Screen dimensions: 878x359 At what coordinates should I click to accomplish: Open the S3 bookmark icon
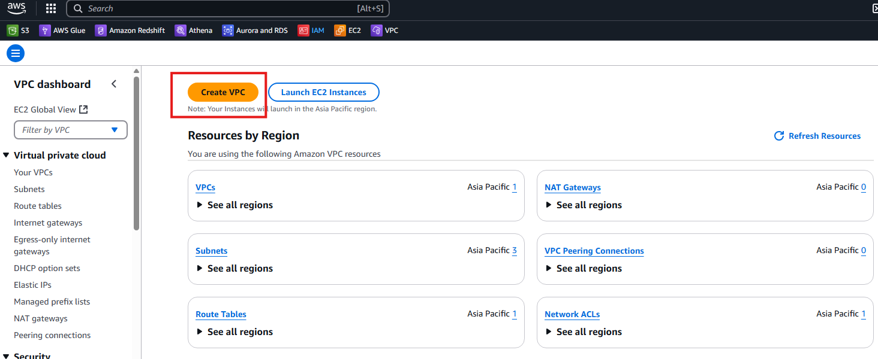tap(12, 30)
